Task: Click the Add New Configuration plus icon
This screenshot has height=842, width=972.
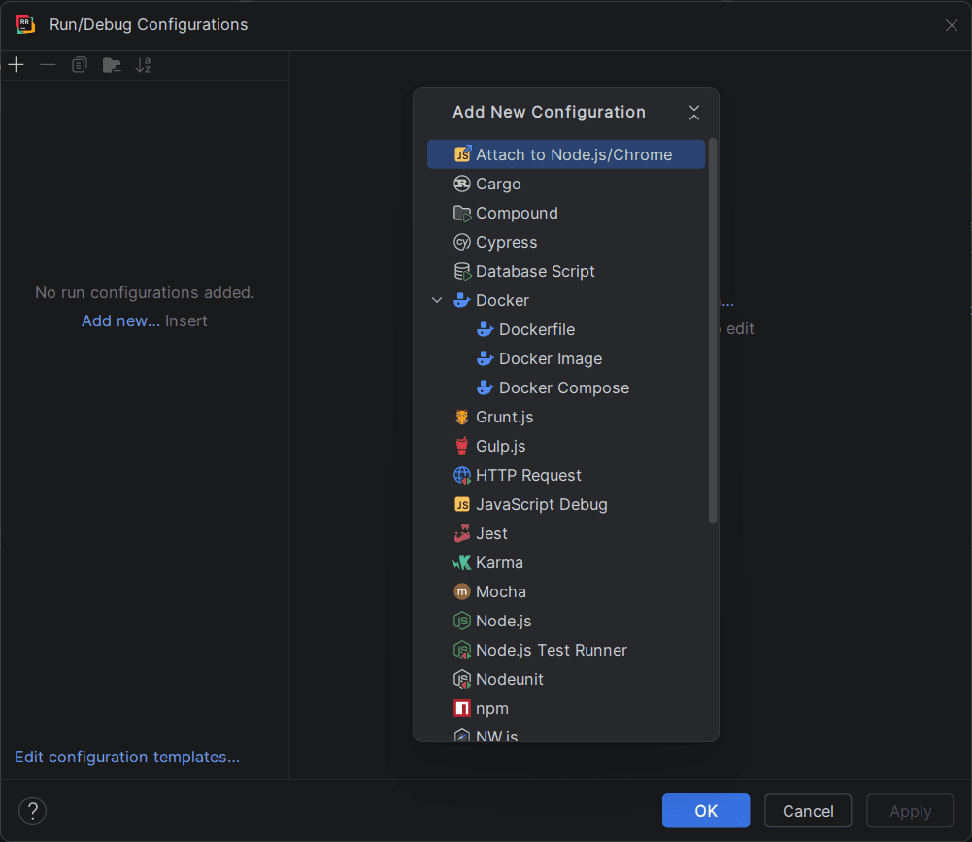Action: (x=16, y=65)
